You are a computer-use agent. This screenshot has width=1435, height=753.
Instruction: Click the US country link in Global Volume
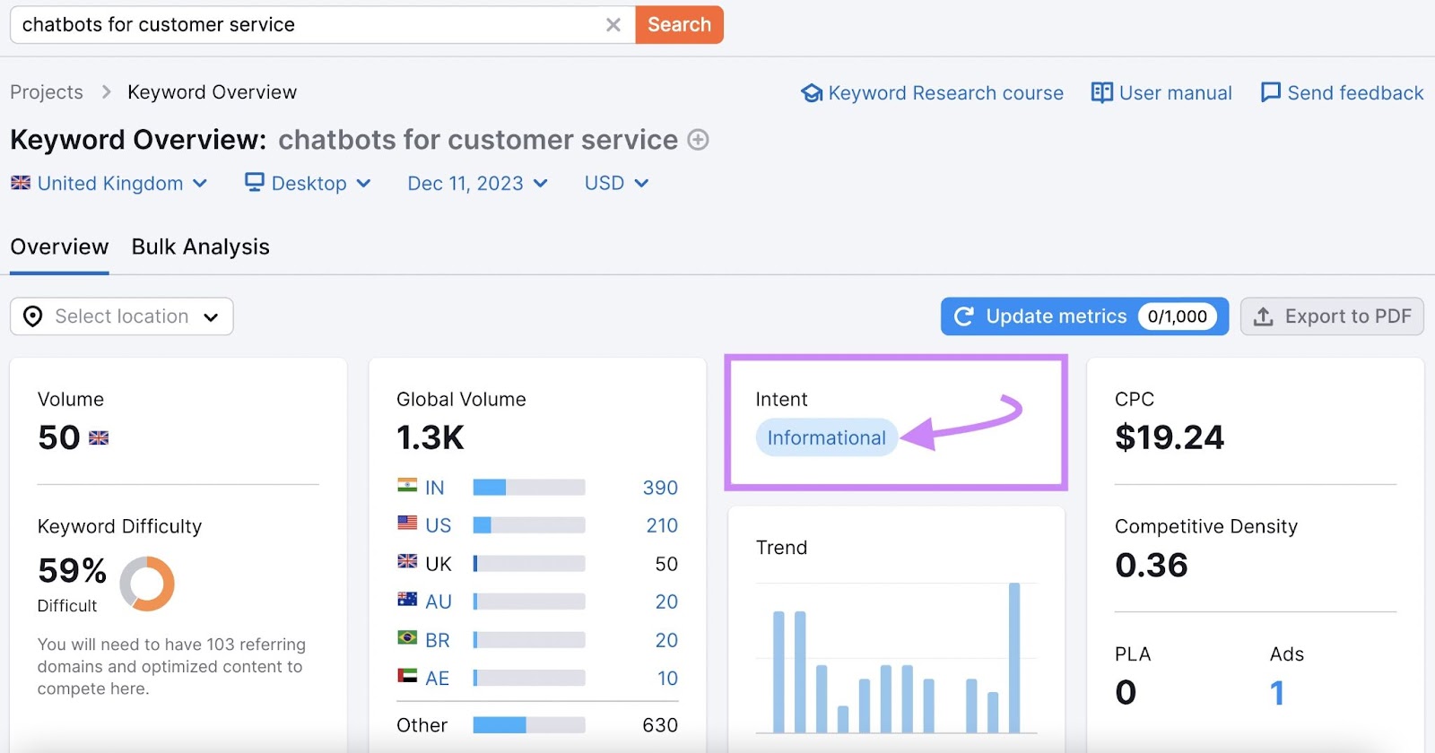438,525
